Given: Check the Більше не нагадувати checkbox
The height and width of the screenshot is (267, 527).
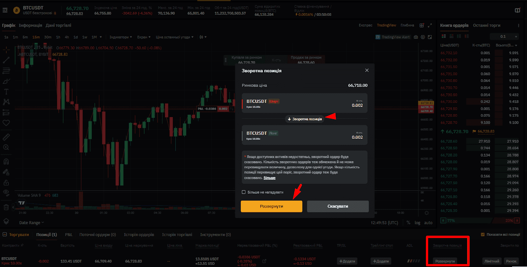Looking at the screenshot, I should 244,192.
